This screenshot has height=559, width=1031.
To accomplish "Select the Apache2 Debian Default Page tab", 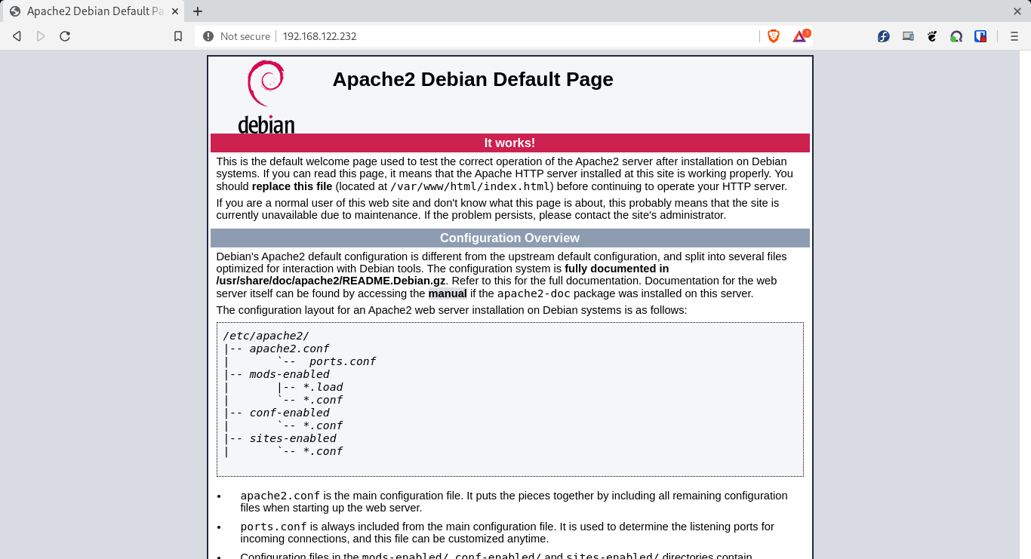I will (94, 11).
